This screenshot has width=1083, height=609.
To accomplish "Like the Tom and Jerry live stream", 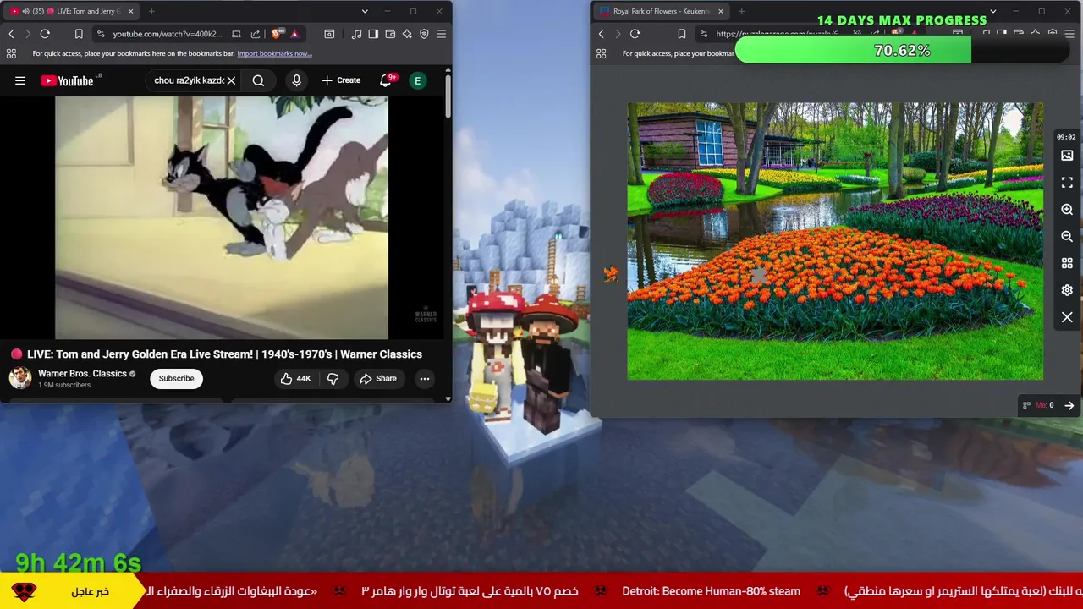I will pyautogui.click(x=295, y=378).
